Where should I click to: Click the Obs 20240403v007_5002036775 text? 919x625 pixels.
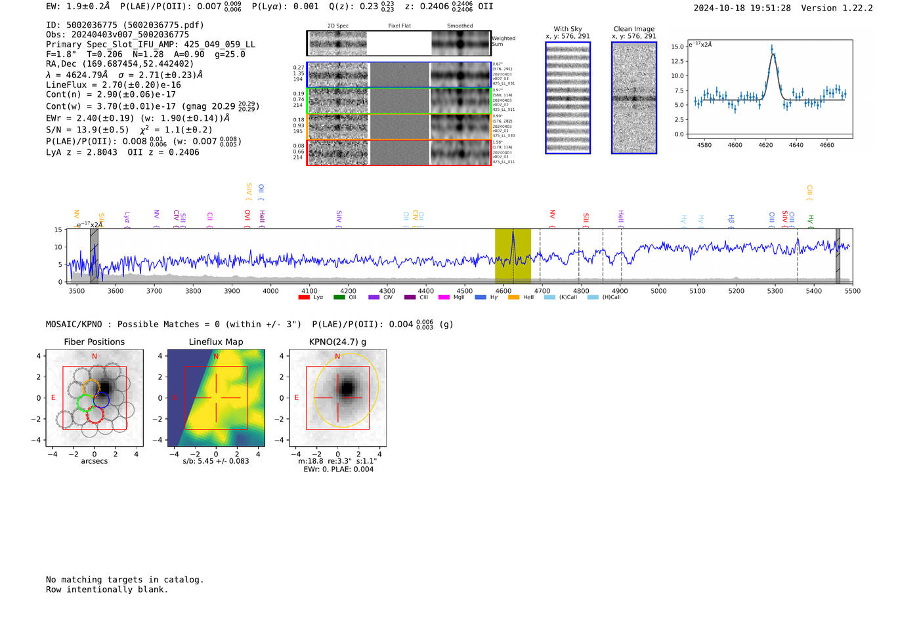(118, 35)
